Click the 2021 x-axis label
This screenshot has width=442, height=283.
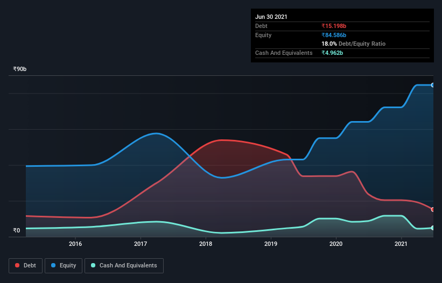pyautogui.click(x=401, y=244)
